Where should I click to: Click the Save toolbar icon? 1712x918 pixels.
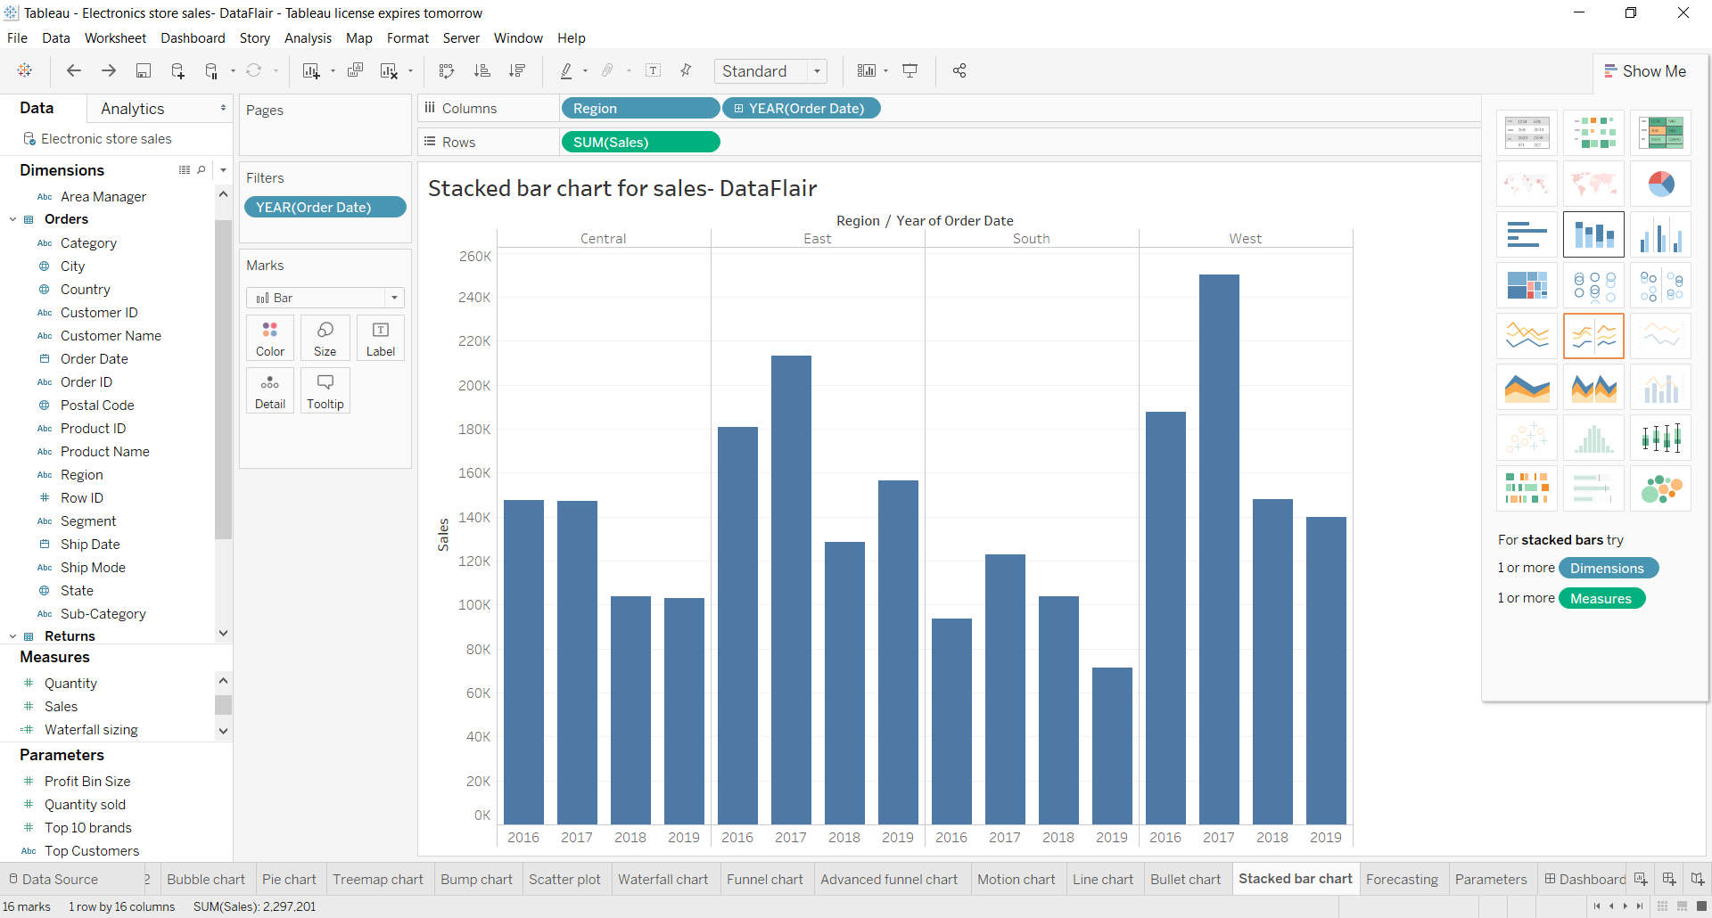pos(144,70)
